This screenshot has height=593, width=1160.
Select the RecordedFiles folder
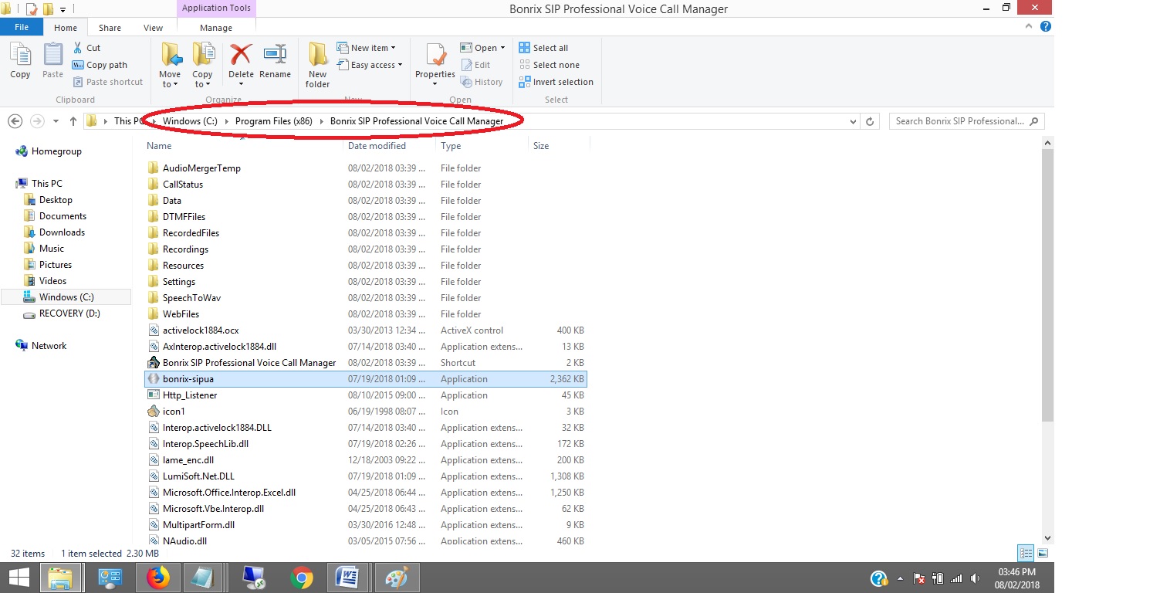click(x=366, y=233)
